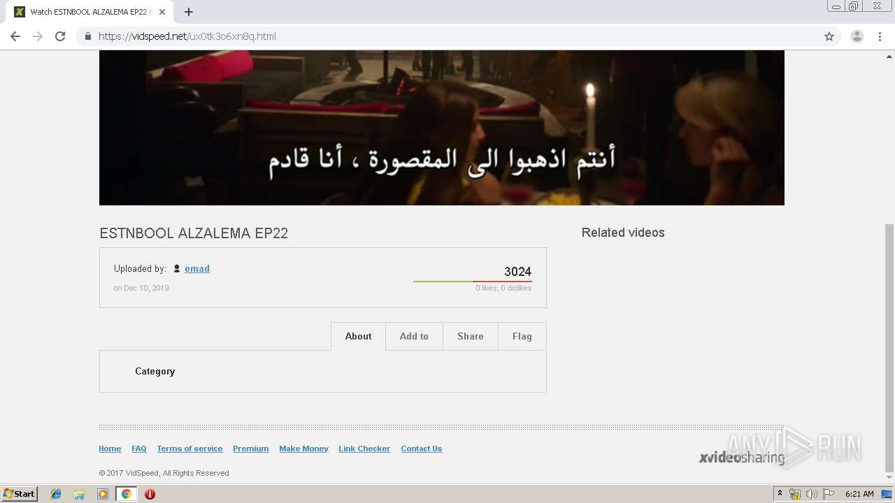Click the xvideosharing logo
This screenshot has height=503, width=895.
(x=742, y=458)
